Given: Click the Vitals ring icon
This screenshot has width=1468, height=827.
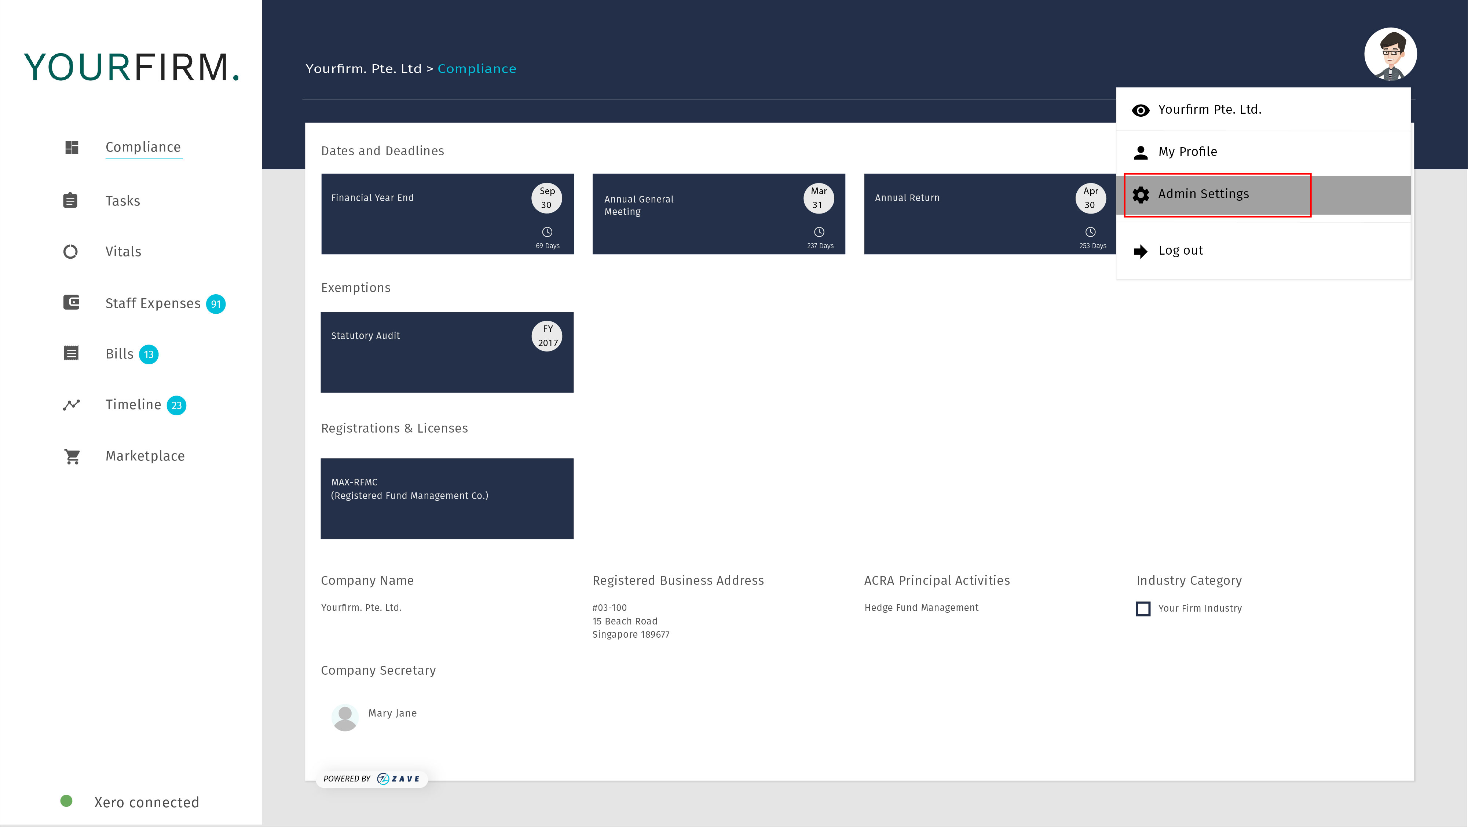Looking at the screenshot, I should point(70,252).
